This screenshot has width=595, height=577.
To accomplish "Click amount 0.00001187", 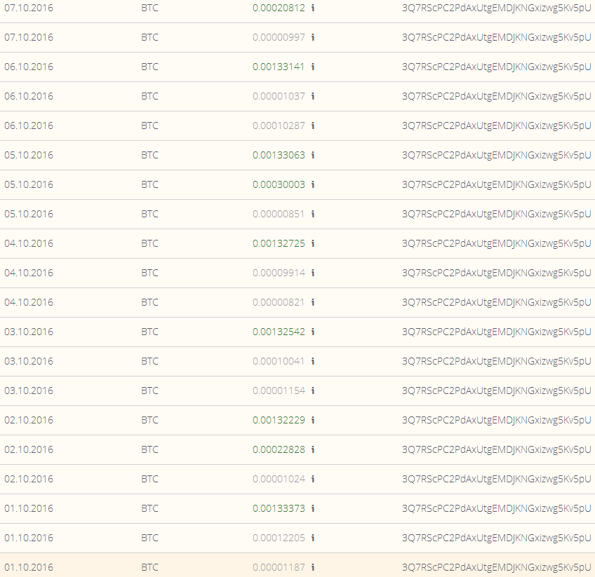I will [x=279, y=567].
